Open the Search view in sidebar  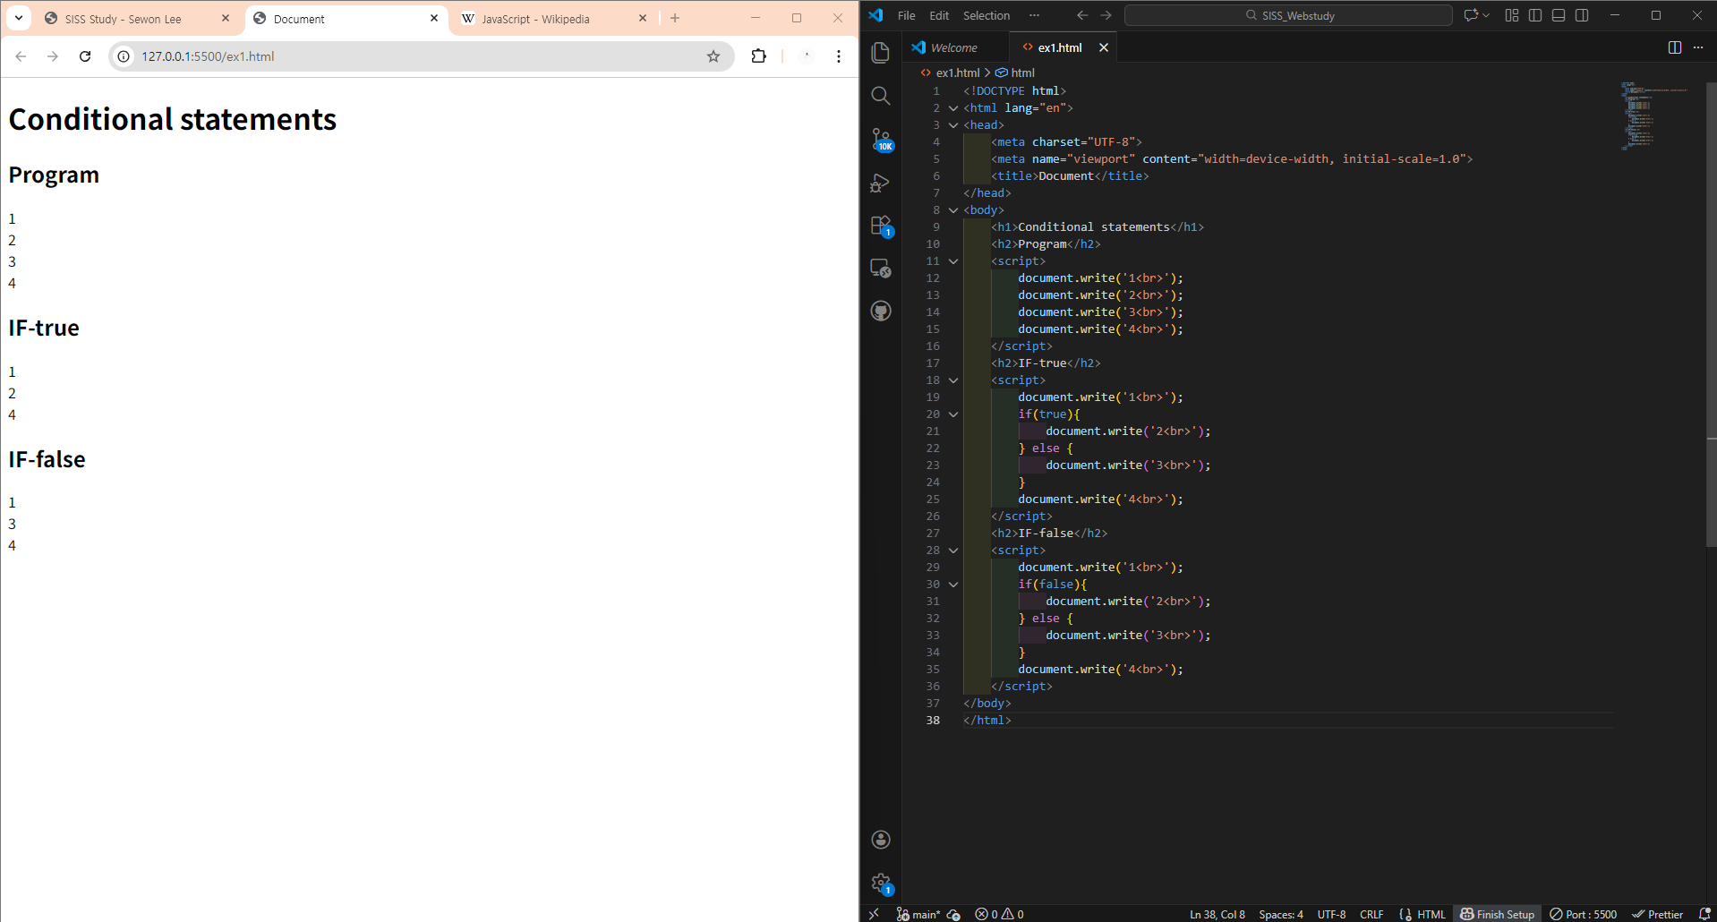click(881, 96)
